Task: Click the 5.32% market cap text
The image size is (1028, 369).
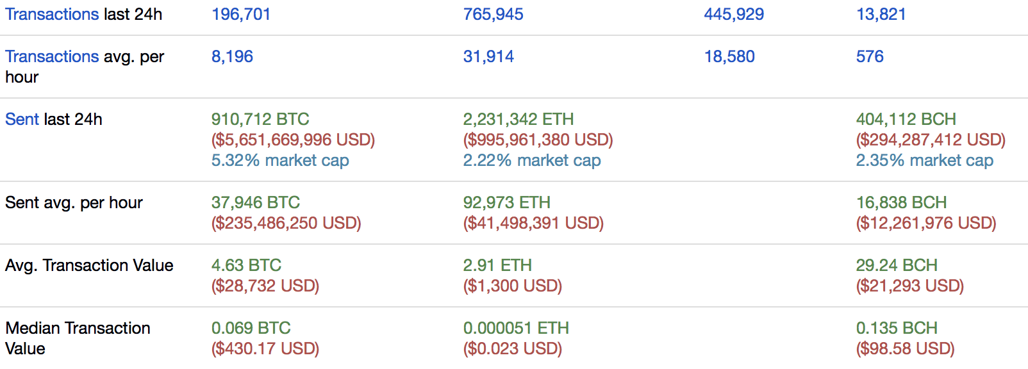Action: (280, 160)
